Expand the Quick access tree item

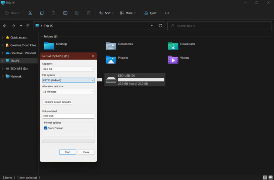pyautogui.click(x=3, y=37)
